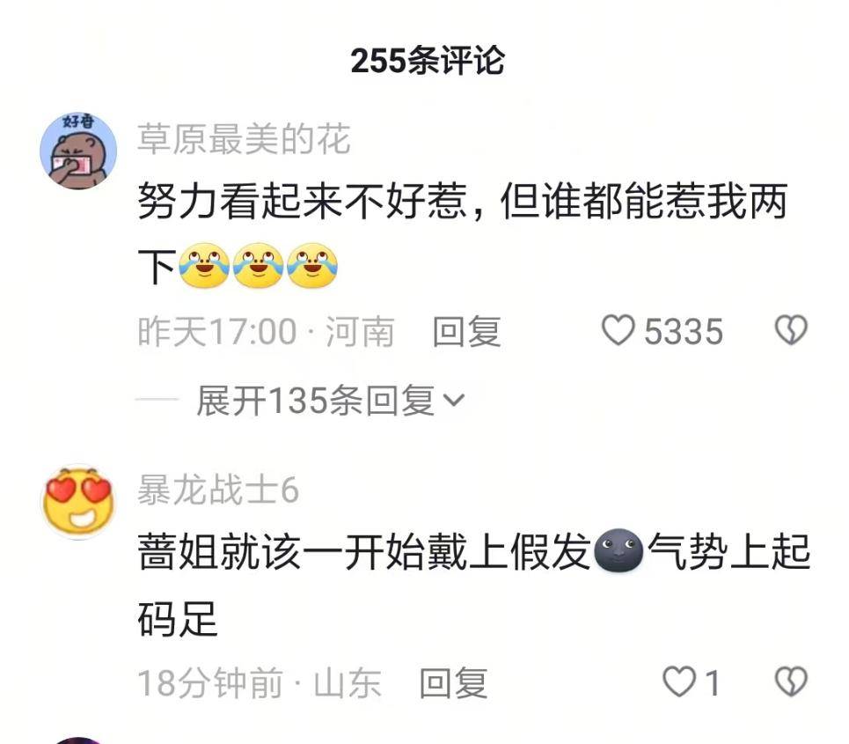
Task: Reply to the 河南 comment
Action: pos(466,331)
